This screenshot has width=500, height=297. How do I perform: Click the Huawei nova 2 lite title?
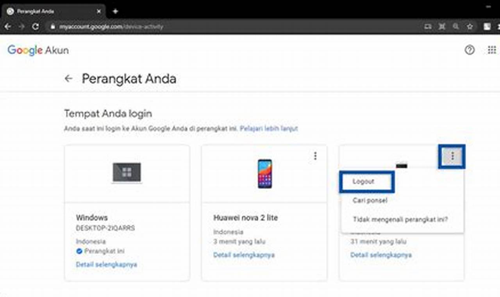245,218
